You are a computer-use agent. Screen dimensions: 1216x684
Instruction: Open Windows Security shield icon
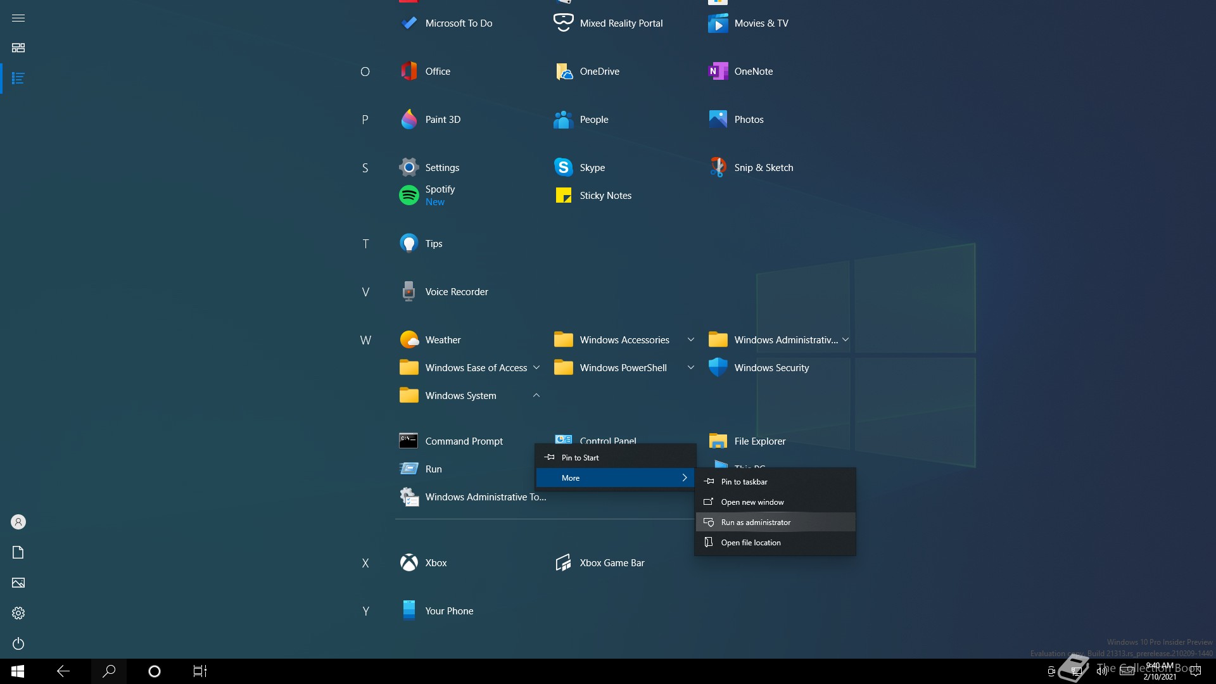[x=718, y=368]
